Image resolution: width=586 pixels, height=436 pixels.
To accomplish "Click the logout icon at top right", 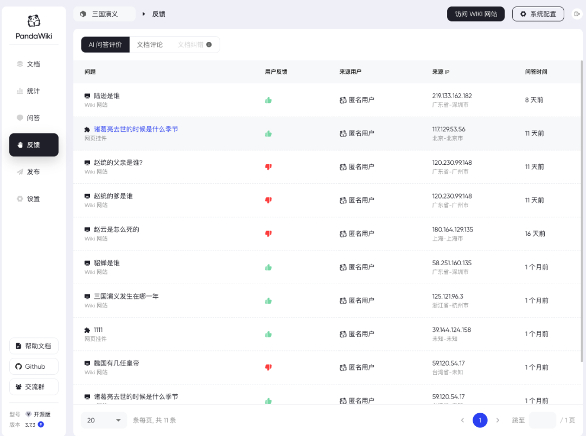I will point(576,14).
